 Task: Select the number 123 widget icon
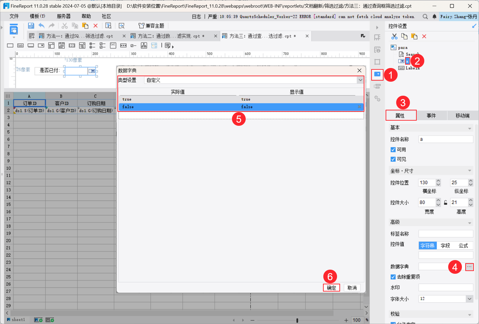pos(72,45)
